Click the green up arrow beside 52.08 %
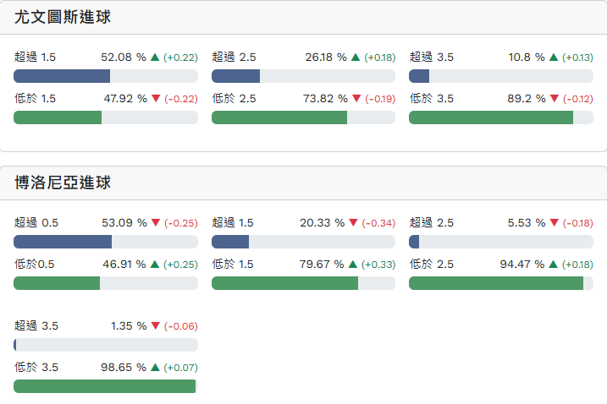 (x=155, y=57)
